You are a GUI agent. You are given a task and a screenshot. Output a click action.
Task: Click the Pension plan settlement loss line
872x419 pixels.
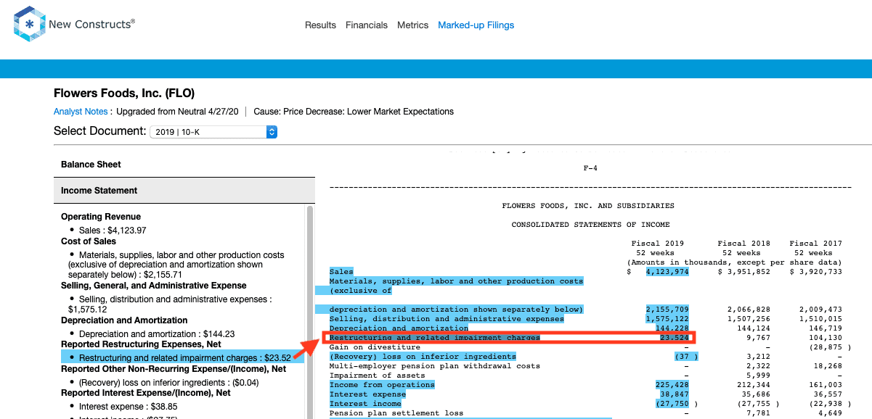[x=396, y=413]
